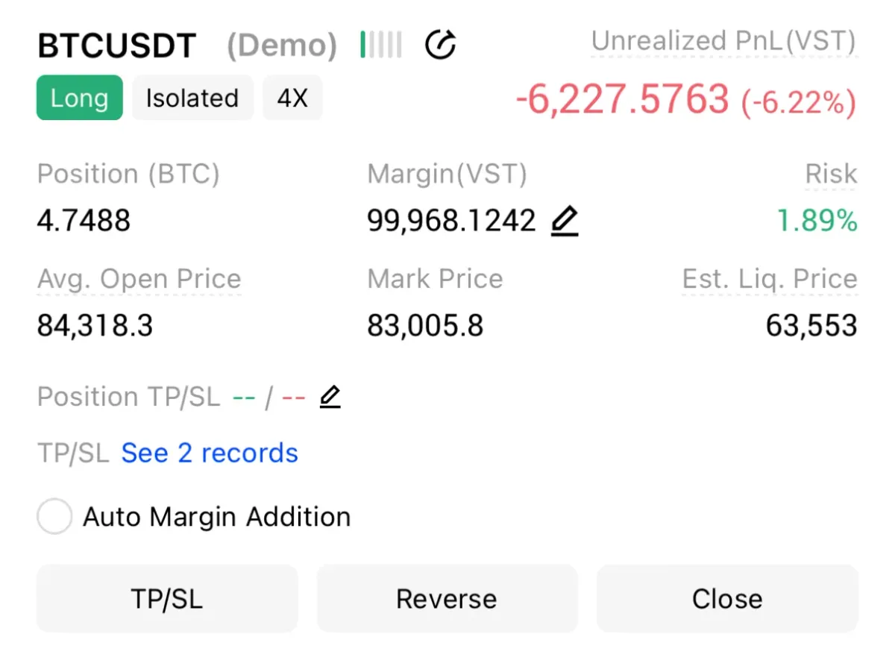Click Est. Liq. Price label
This screenshot has height=672, width=895.
tap(770, 280)
